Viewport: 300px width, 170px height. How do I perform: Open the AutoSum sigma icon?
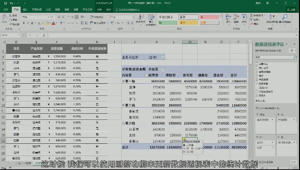tap(251, 15)
